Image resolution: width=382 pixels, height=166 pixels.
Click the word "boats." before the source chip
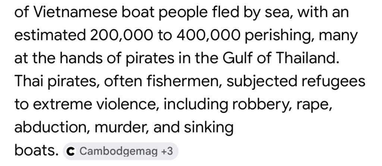pos(36,151)
